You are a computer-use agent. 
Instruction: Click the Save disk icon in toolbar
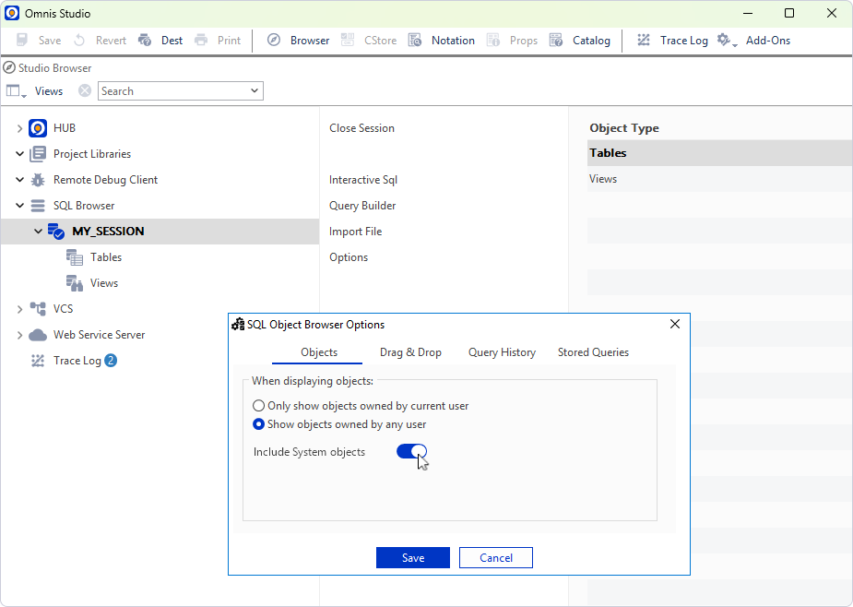click(x=22, y=41)
